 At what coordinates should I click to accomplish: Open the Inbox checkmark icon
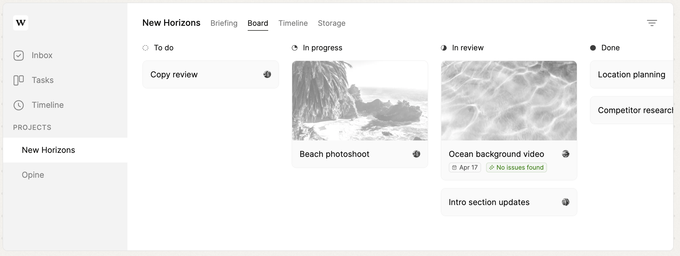(x=19, y=56)
